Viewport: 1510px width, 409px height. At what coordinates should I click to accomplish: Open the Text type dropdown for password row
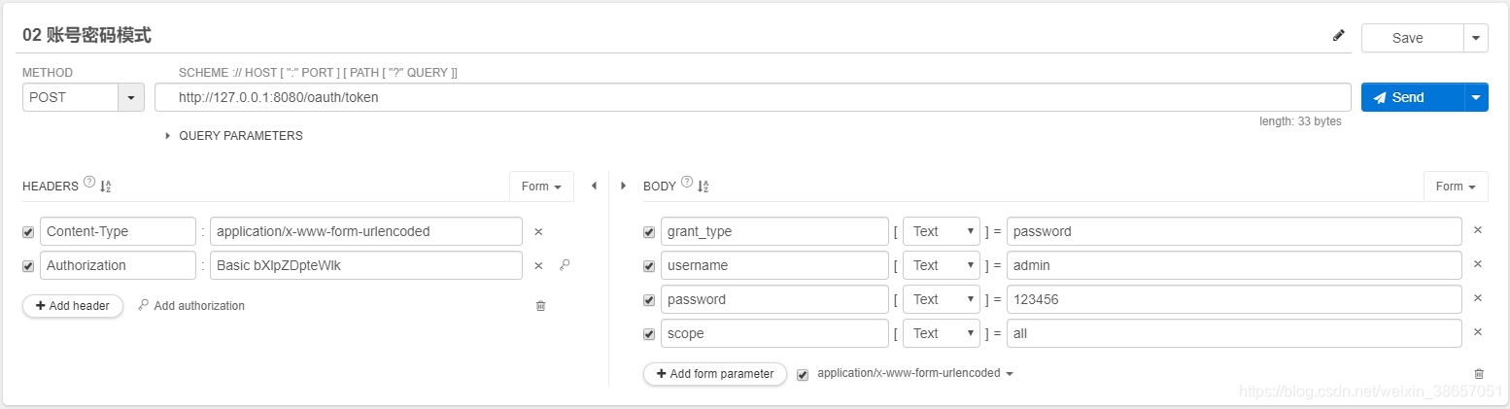(x=942, y=299)
